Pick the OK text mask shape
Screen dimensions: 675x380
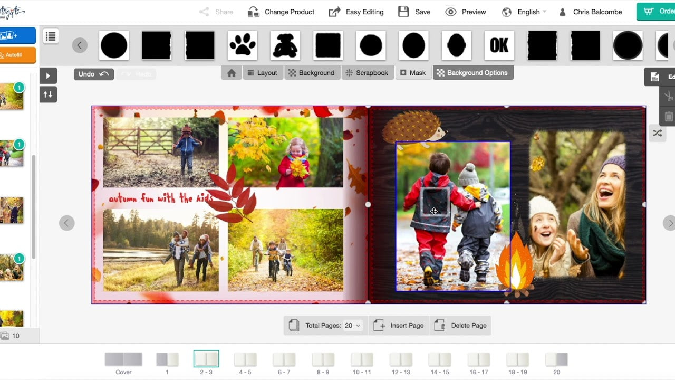pyautogui.click(x=499, y=45)
